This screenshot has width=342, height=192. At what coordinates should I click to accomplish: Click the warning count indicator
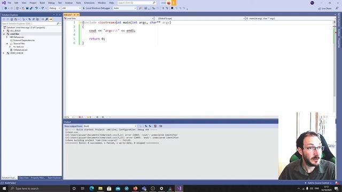tap(89, 117)
